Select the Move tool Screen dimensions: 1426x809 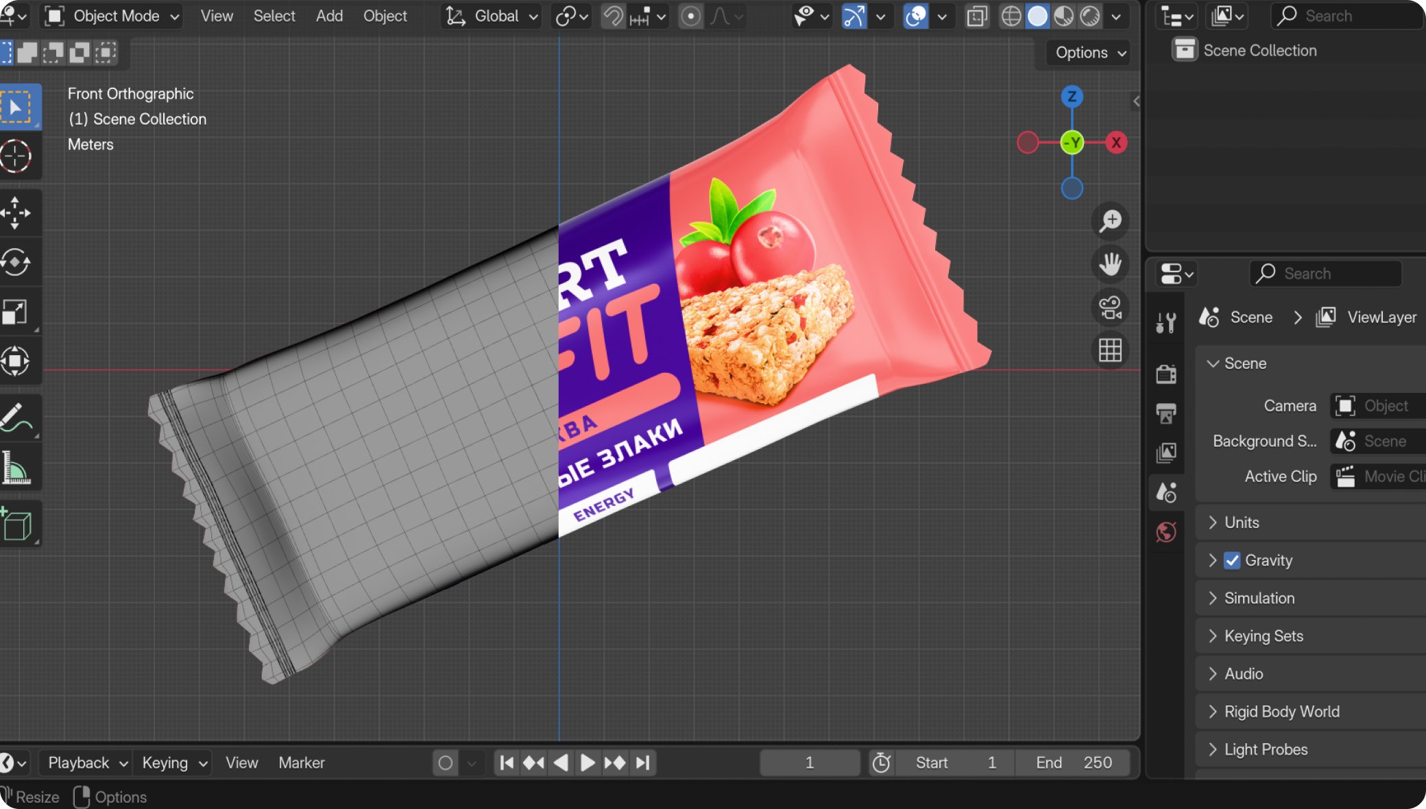coord(16,213)
